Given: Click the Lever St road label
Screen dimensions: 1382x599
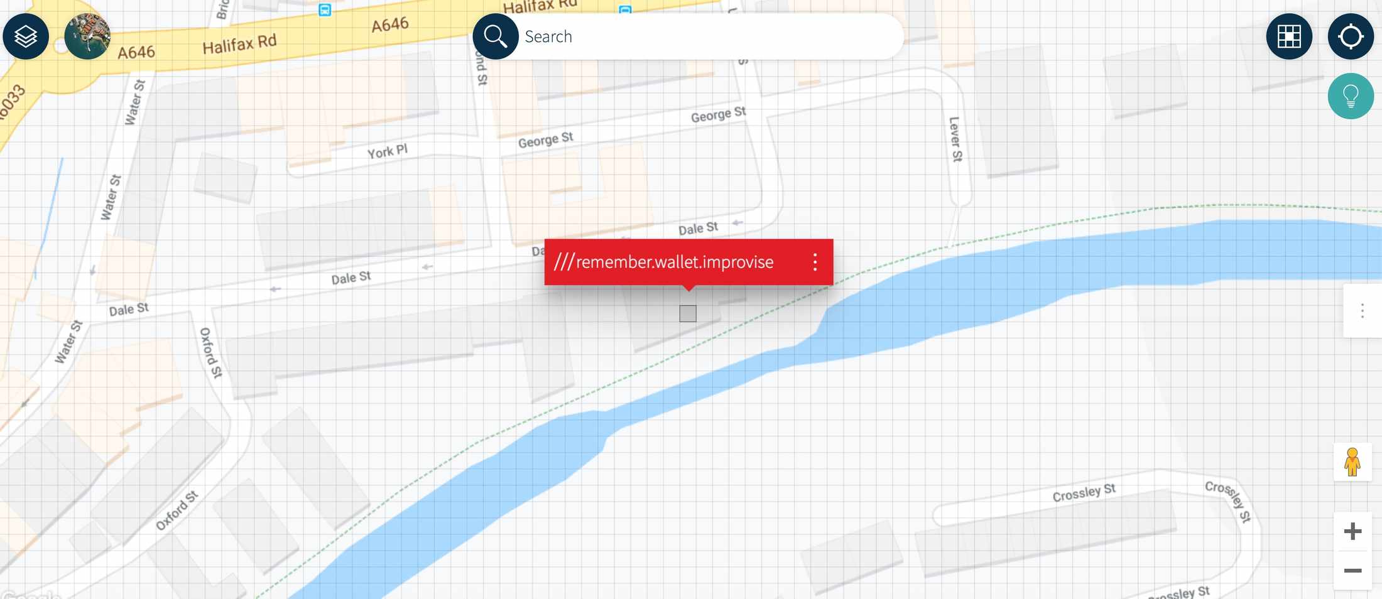Looking at the screenshot, I should (955, 139).
